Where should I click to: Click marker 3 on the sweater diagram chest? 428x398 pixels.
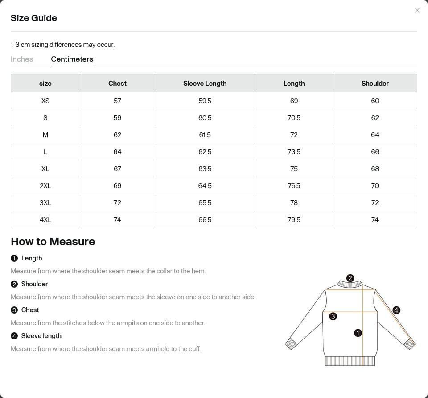[x=333, y=317]
